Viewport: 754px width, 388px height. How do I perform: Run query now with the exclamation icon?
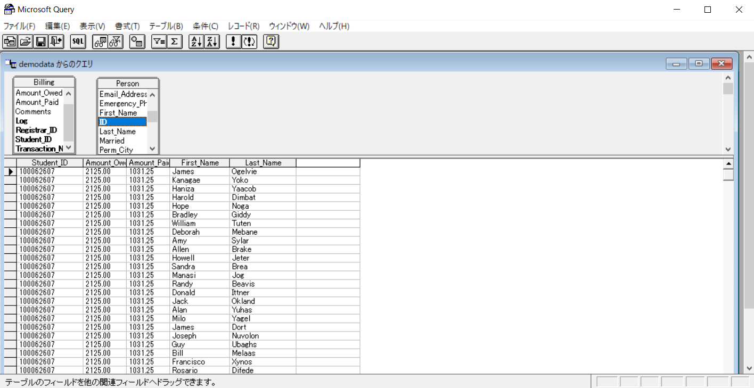click(233, 42)
